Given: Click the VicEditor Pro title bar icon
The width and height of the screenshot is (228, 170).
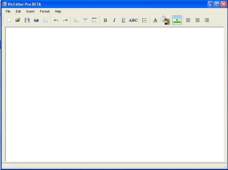Looking at the screenshot, I should tap(5, 4).
